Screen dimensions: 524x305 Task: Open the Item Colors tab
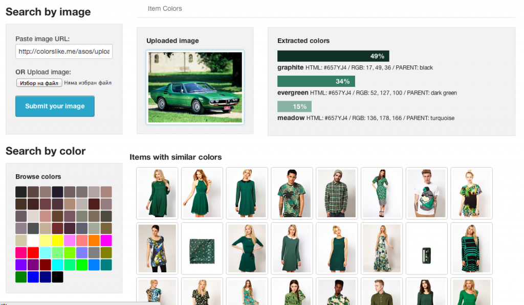pos(165,8)
